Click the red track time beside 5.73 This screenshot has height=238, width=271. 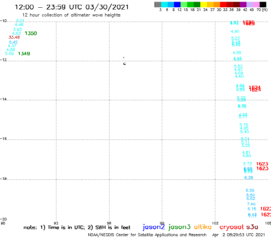(262, 164)
